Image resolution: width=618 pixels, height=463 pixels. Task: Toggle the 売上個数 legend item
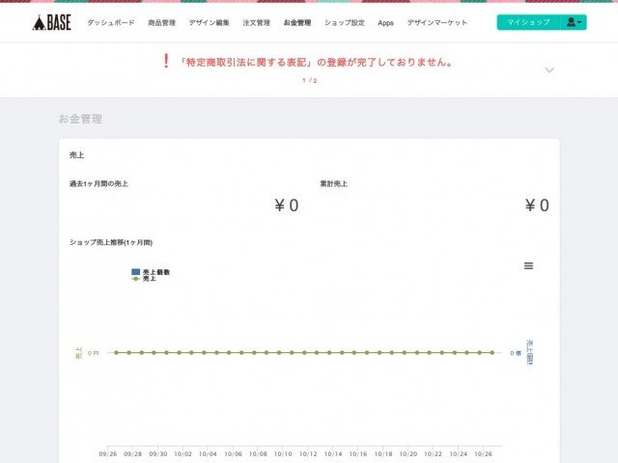coord(151,272)
